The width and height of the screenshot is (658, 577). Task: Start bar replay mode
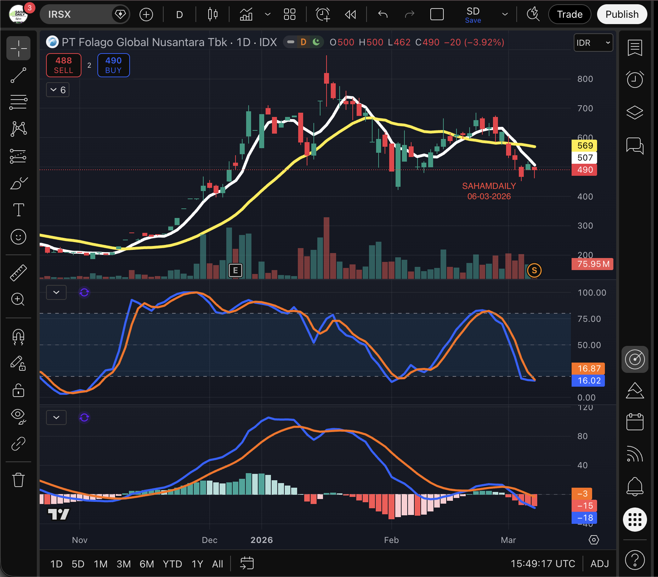pyautogui.click(x=350, y=15)
